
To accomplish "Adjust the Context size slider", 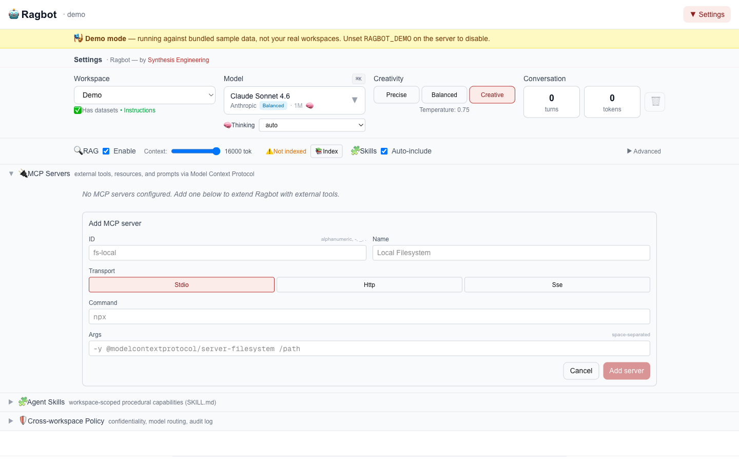I will 196,151.
